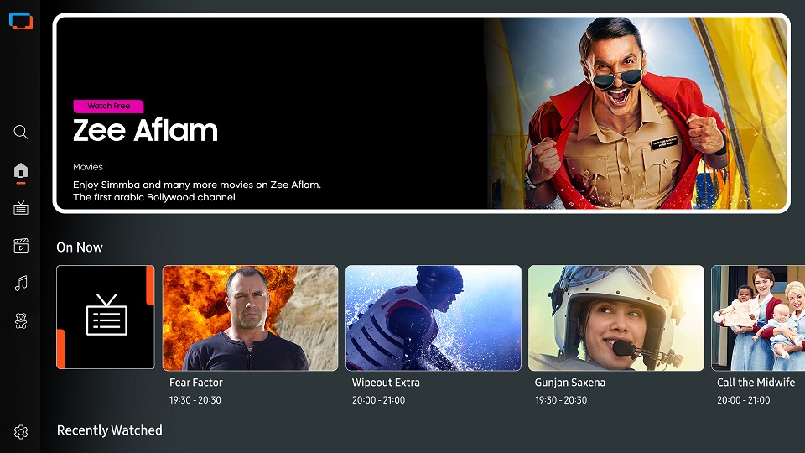Click the TV guide icon tile in On Now
The width and height of the screenshot is (805, 453).
[106, 317]
